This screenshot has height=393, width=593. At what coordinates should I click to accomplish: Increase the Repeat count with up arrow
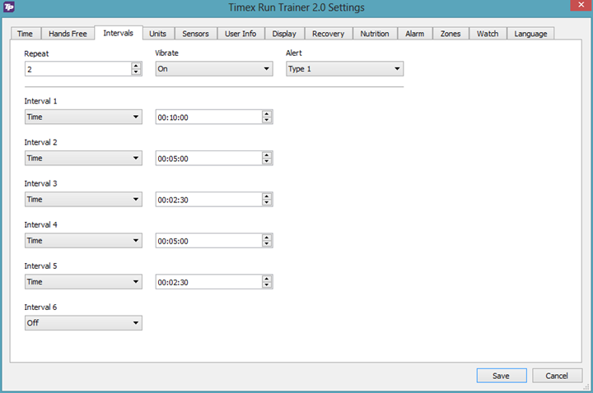(136, 66)
